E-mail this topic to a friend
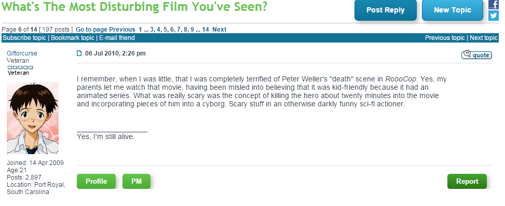This screenshot has height=206, width=505. (x=117, y=38)
